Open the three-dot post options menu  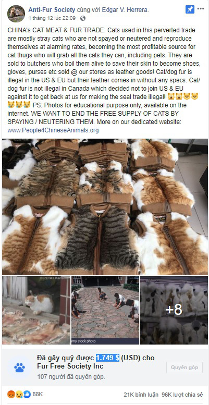click(x=201, y=9)
